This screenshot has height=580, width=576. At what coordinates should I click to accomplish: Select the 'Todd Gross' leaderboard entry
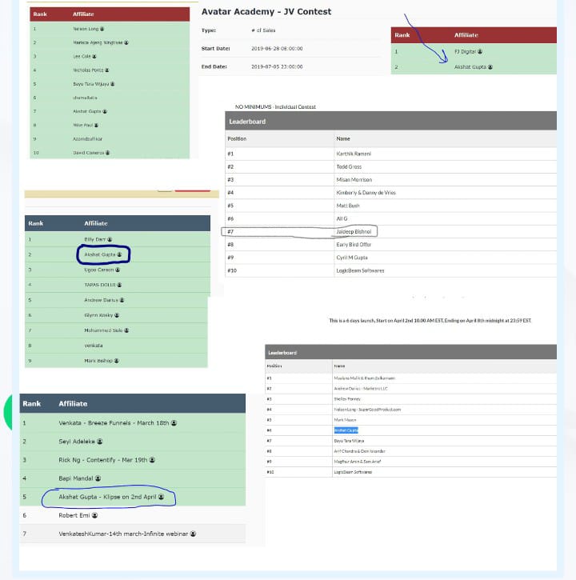pyautogui.click(x=349, y=167)
